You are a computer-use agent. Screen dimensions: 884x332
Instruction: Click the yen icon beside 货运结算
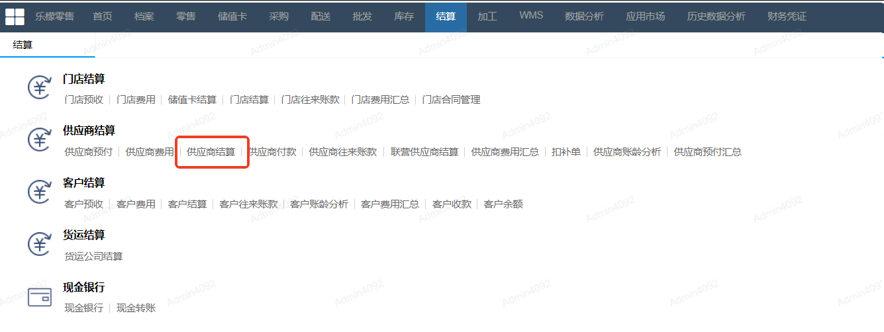point(40,244)
